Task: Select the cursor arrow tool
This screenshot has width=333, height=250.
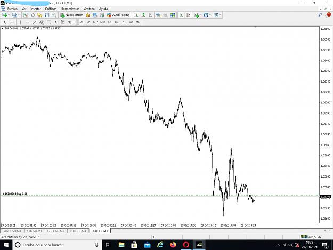Action: pyautogui.click(x=5, y=22)
